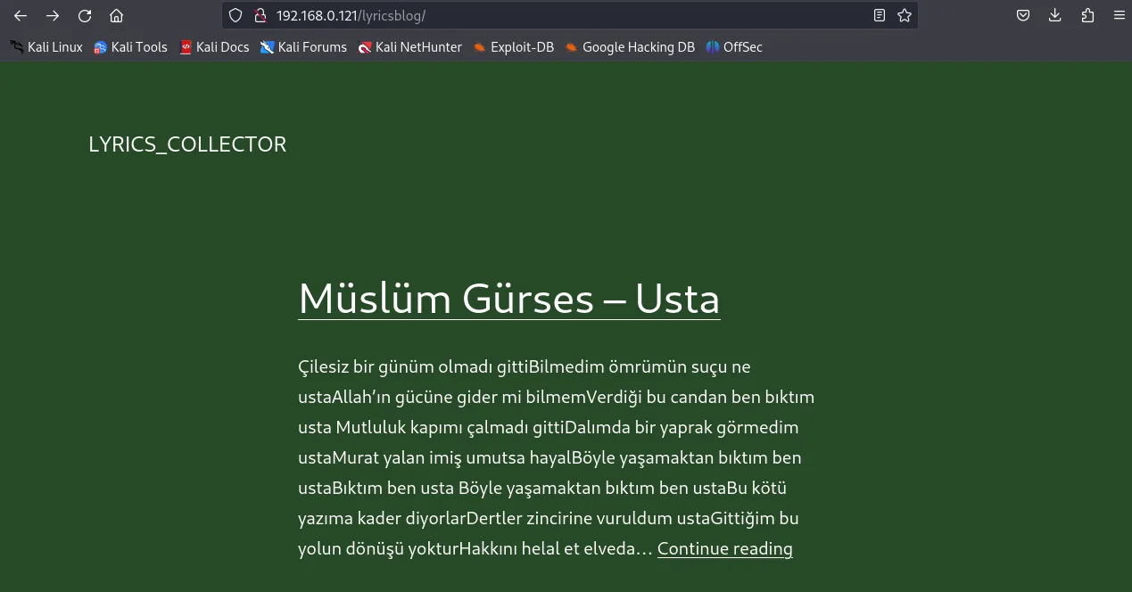The width and height of the screenshot is (1132, 592).
Task: Open the downloads panel
Action: 1055,15
